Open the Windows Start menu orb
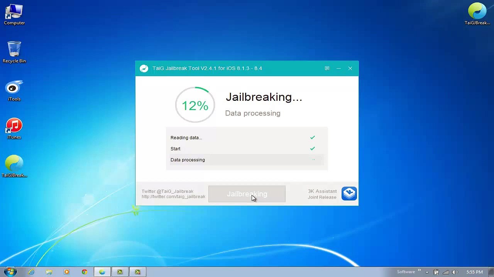This screenshot has width=494, height=277. (x=10, y=272)
